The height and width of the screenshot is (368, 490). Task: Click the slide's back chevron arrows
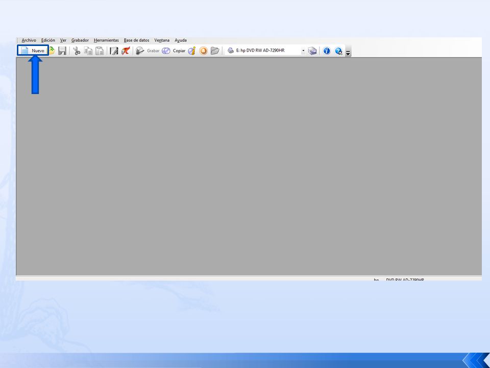pyautogui.click(x=476, y=360)
